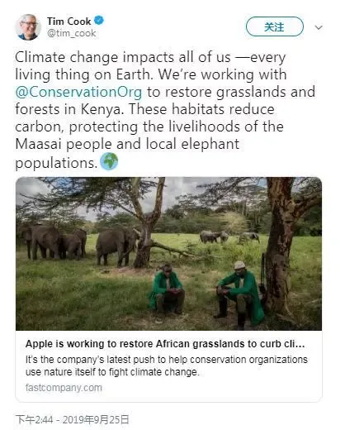This screenshot has width=345, height=430.
Task: Click the Tim Cook display name
Action: pos(69,21)
